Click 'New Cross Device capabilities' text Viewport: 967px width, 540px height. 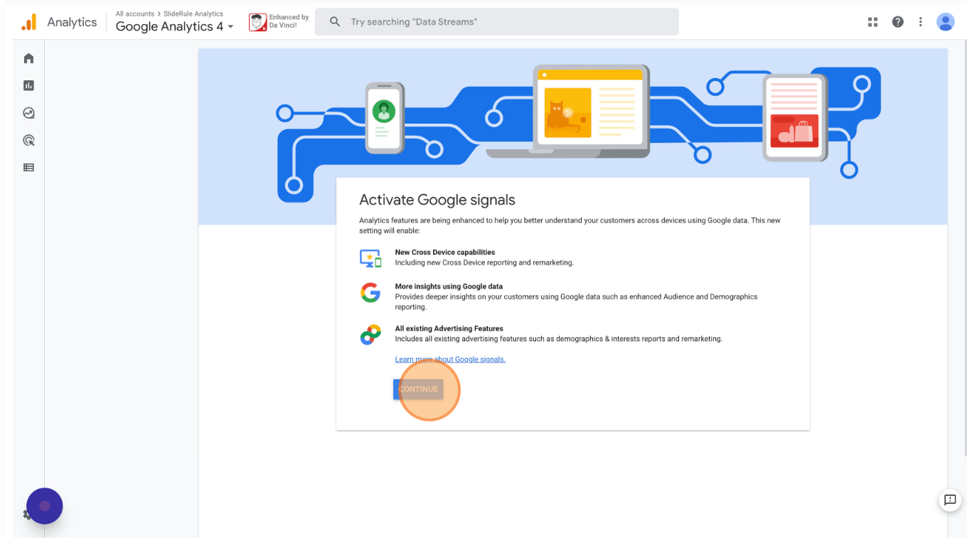click(445, 252)
